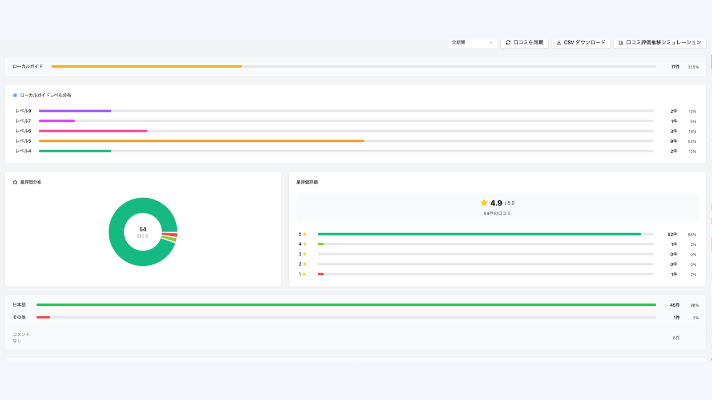Click the レベル5 orange progress bar
The image size is (712, 400).
pyautogui.click(x=202, y=141)
